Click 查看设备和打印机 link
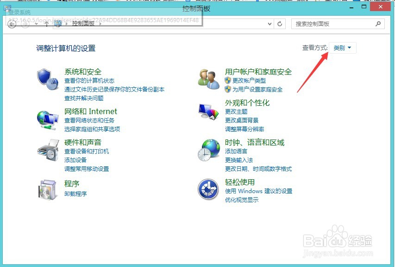 [87, 152]
